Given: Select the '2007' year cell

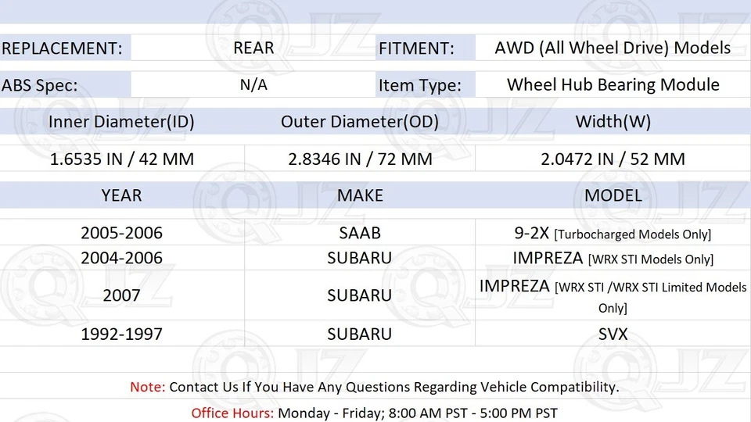Looking at the screenshot, I should click(122, 295).
